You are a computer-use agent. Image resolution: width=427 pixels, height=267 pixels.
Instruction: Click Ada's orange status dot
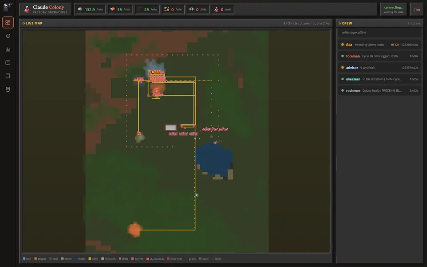[x=342, y=44]
